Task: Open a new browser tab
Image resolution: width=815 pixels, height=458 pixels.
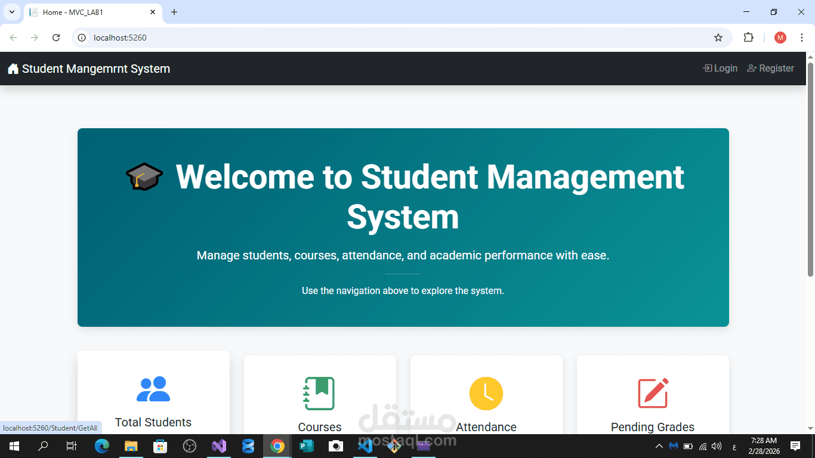Action: tap(174, 12)
